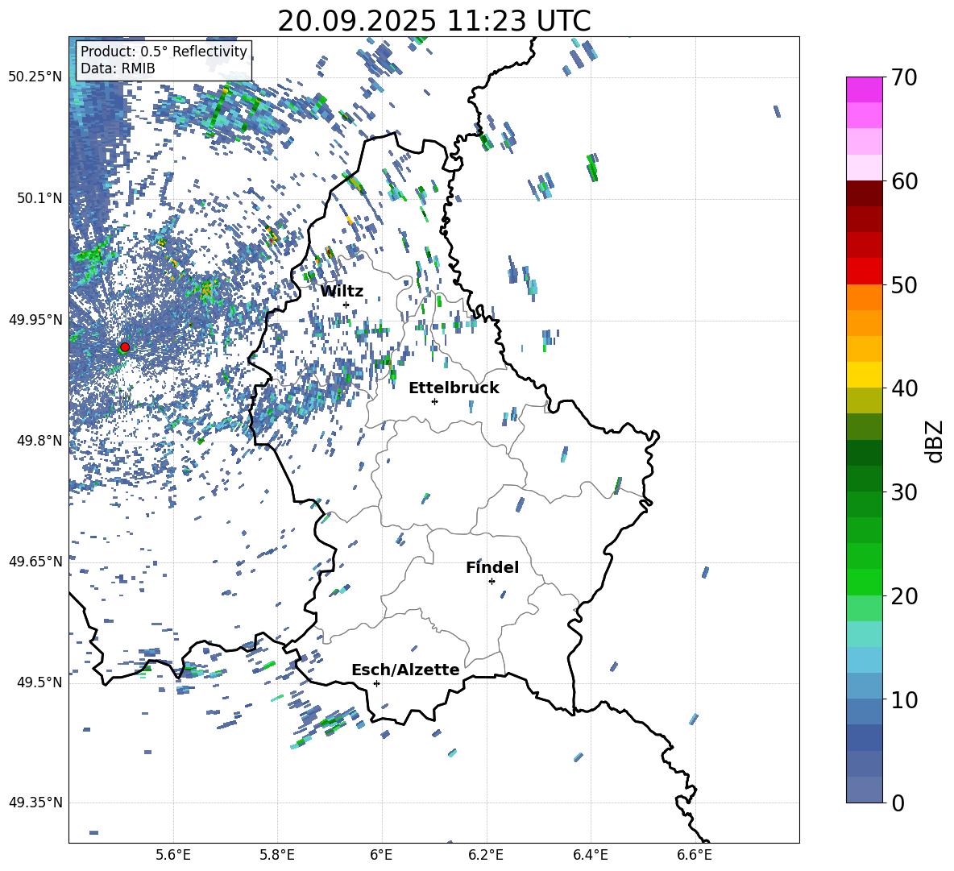Click the Findel station cross marker
The width and height of the screenshot is (954, 871).
pos(492,581)
